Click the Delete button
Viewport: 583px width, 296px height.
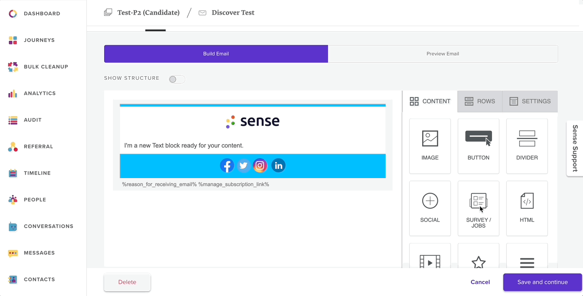click(x=127, y=282)
